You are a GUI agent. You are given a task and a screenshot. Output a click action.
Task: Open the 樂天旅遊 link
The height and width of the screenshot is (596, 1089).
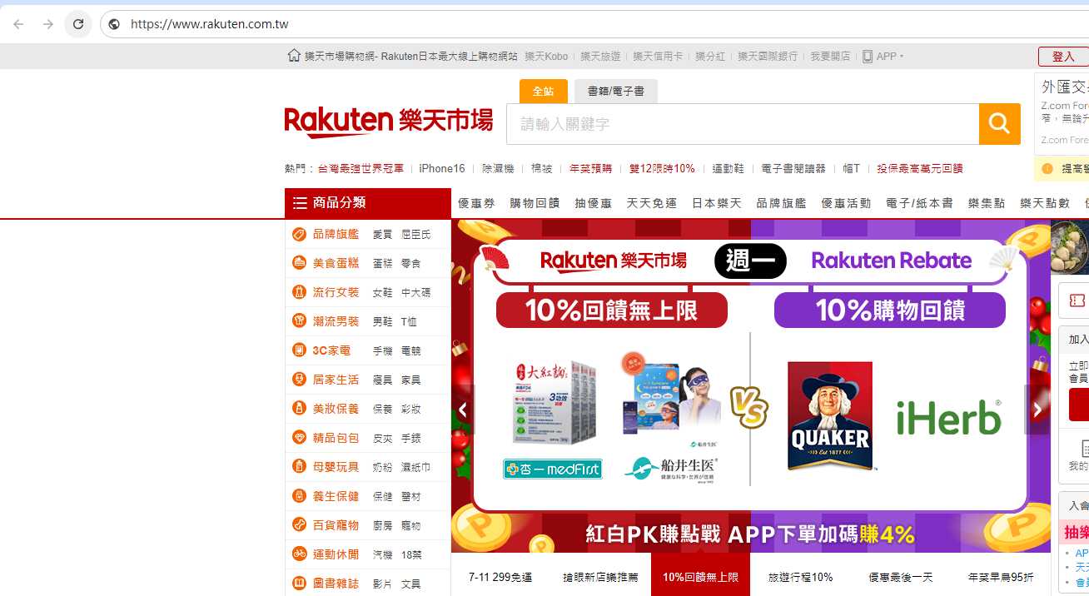[600, 57]
